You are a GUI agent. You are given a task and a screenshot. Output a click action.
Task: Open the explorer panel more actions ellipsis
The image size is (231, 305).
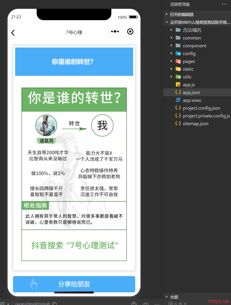[224, 4]
